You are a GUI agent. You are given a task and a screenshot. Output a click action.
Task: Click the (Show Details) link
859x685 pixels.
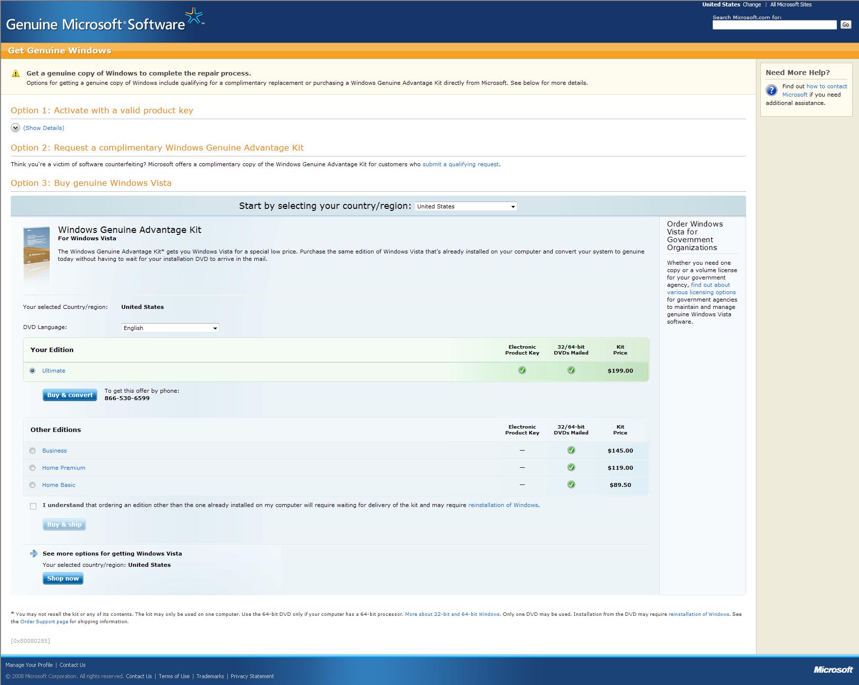point(44,128)
